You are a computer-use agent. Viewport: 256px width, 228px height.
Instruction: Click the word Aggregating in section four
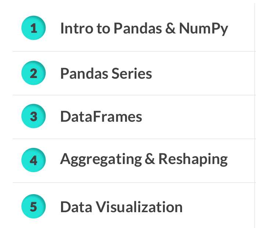click(106, 160)
